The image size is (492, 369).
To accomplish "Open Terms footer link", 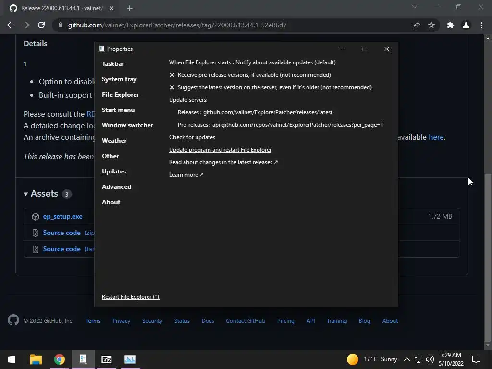I will 93,320.
